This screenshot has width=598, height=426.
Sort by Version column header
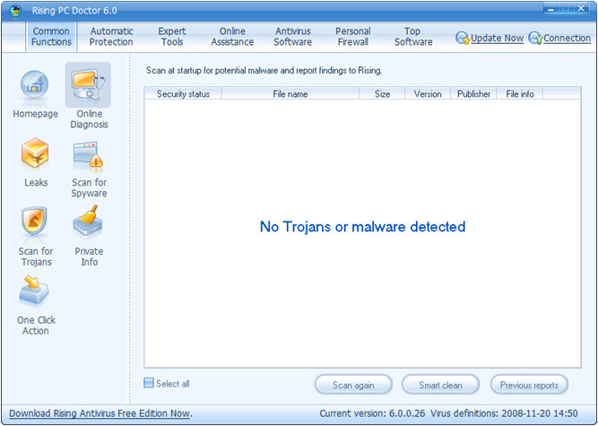click(428, 94)
